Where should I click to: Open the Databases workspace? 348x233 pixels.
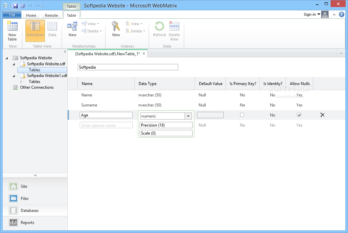pos(35,210)
